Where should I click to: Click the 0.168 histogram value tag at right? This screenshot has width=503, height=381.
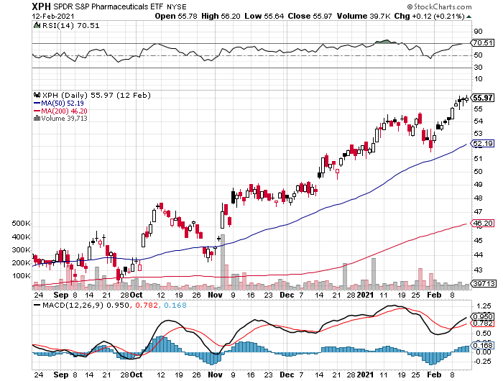(483, 345)
